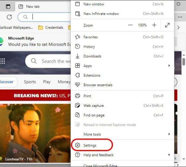Expand Help and feedback submenu arrow
186x167 pixels.
coord(169,155)
